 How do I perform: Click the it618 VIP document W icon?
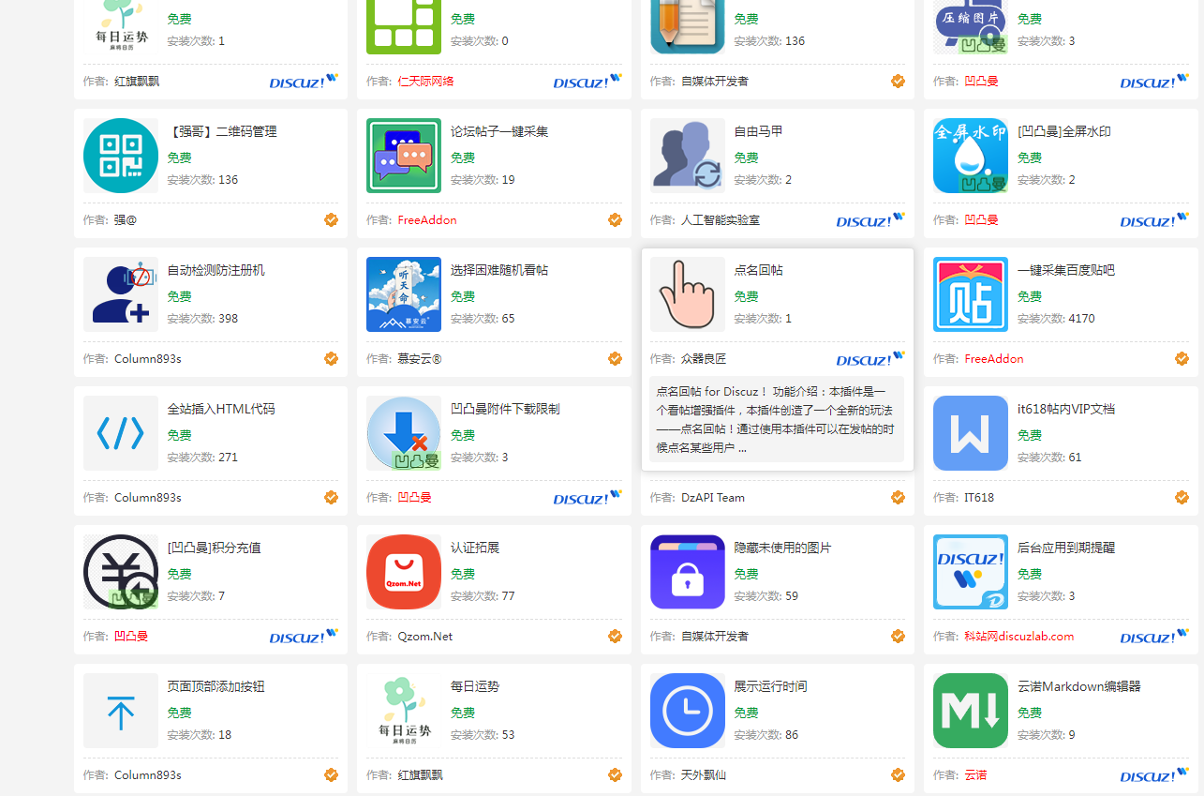click(x=971, y=433)
